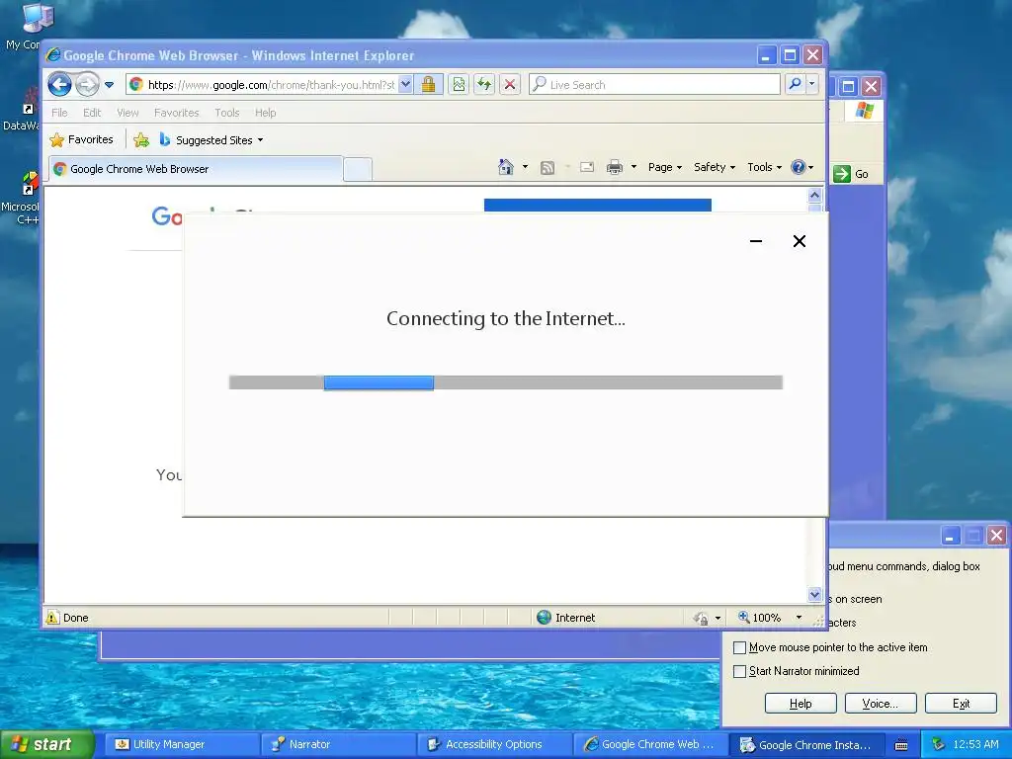Click the Live Search magnifier button
Screen dimensions: 1012x759
point(796,84)
